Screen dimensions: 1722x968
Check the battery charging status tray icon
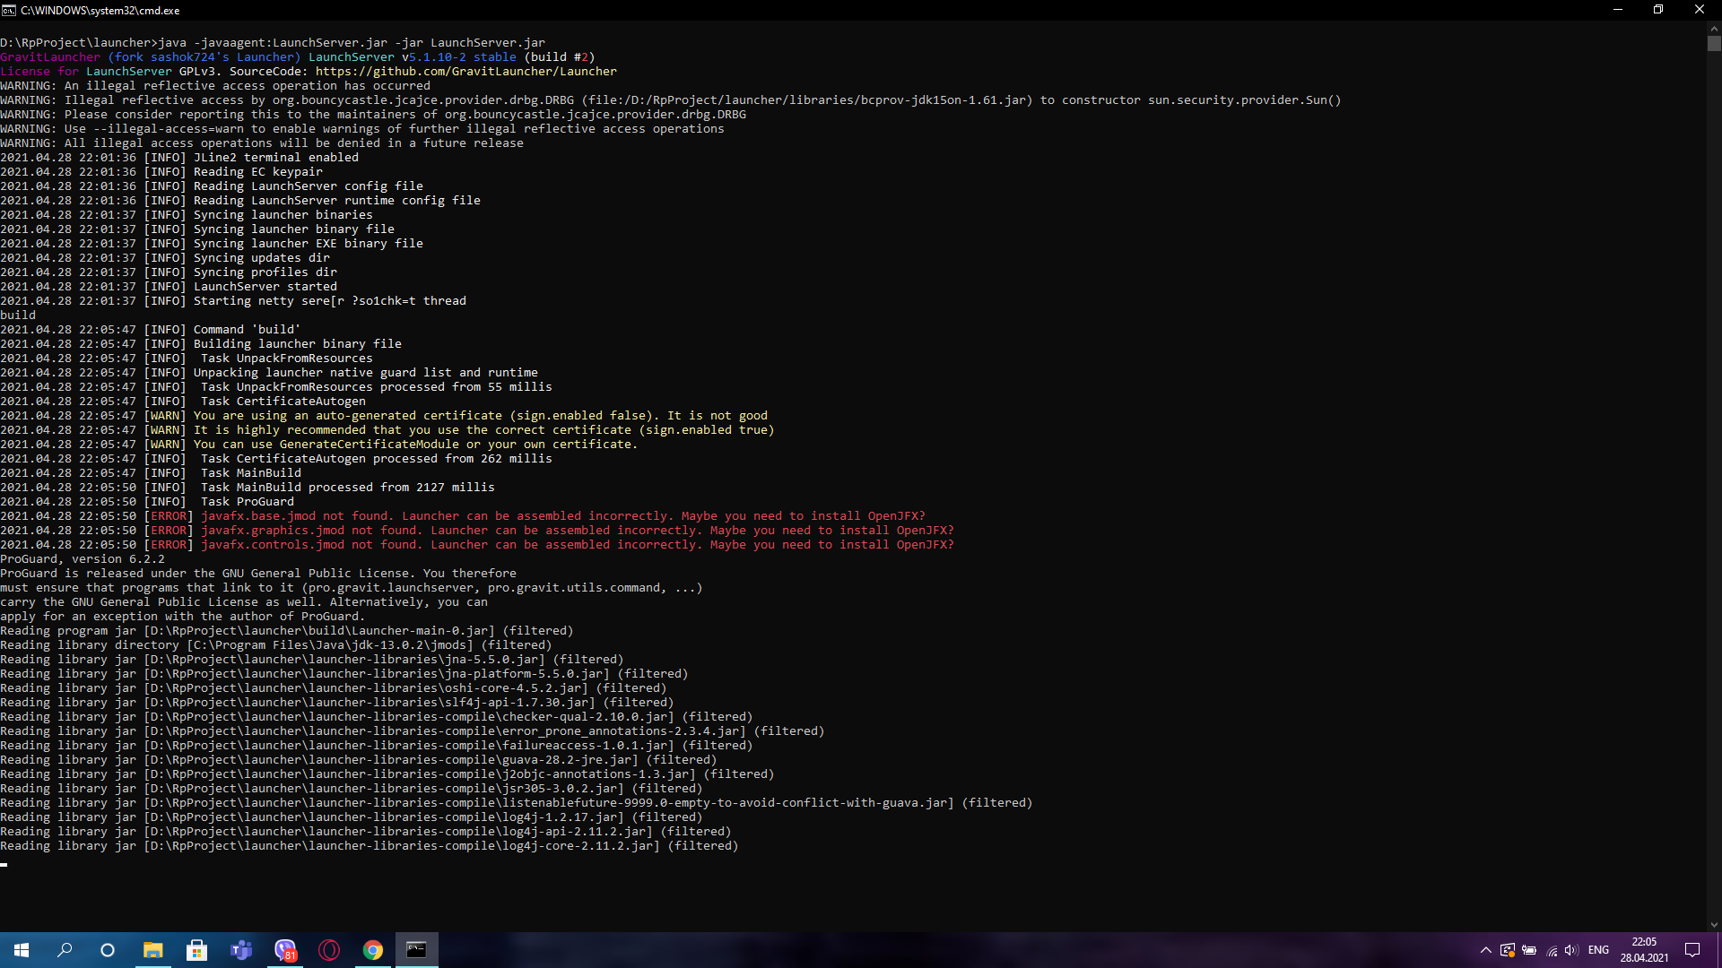(1528, 952)
